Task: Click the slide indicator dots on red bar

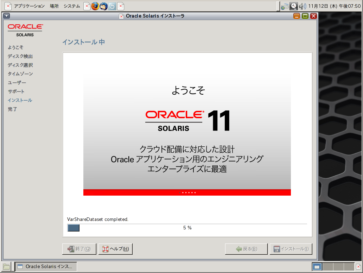Action: point(187,193)
